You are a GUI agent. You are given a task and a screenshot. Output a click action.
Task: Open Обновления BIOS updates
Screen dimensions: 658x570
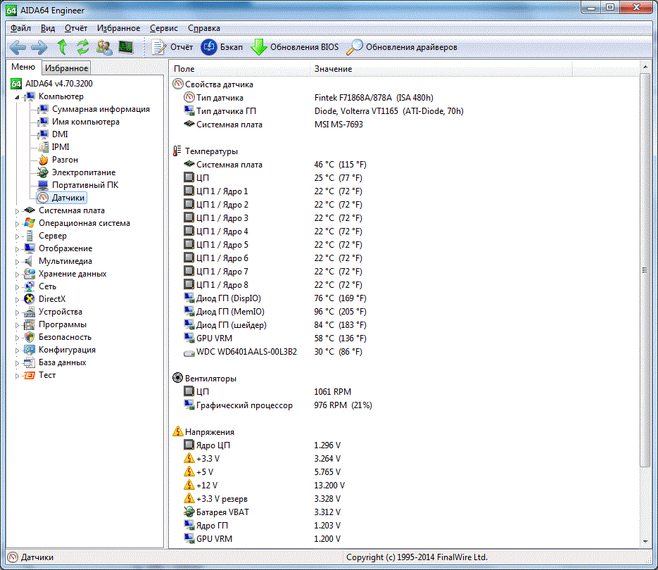pyautogui.click(x=295, y=47)
